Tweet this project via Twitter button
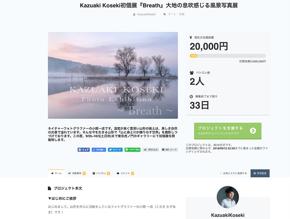The width and height of the screenshot is (290, 219). coord(115,150)
